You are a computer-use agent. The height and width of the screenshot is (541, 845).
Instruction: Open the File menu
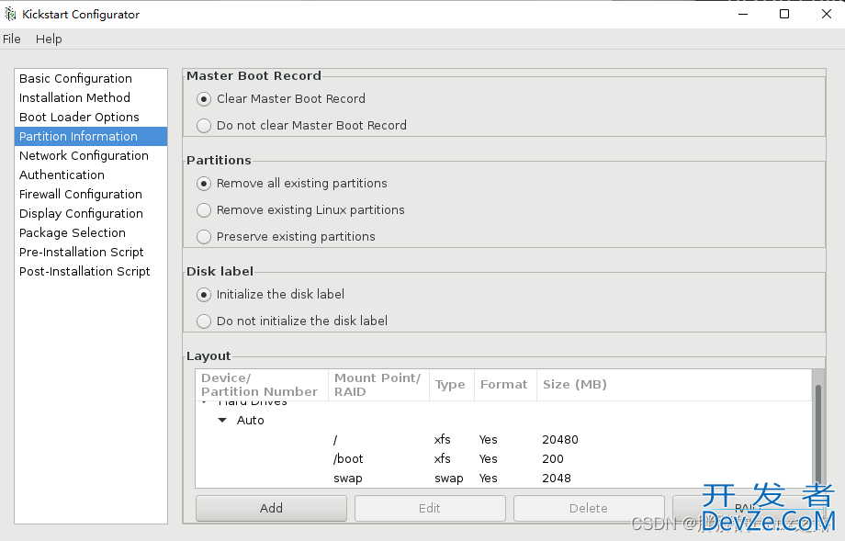11,39
